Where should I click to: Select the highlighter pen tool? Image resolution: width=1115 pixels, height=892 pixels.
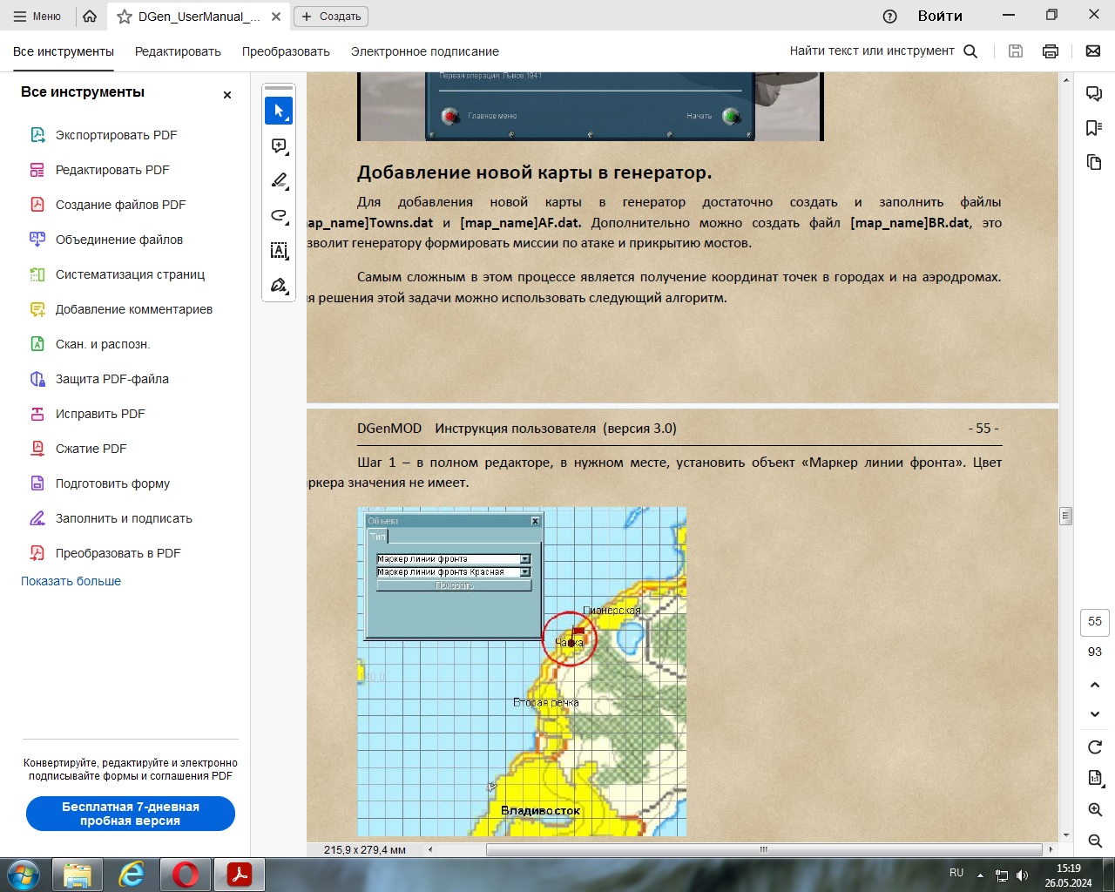pyautogui.click(x=279, y=180)
